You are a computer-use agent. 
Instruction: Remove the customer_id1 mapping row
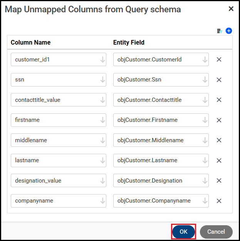[x=219, y=60]
